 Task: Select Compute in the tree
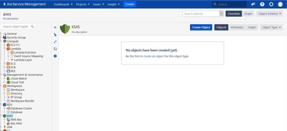click(x=13, y=41)
